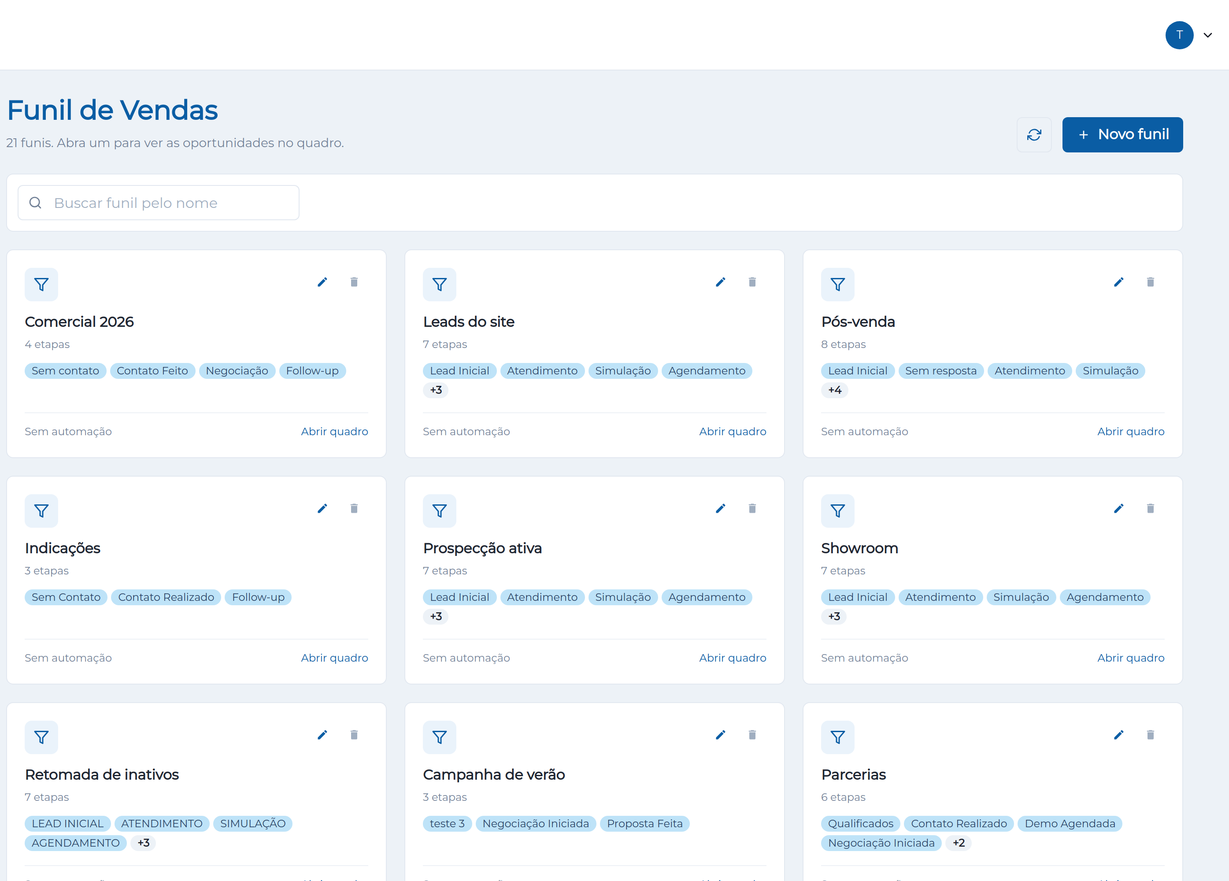The height and width of the screenshot is (881, 1229).
Task: Click the funnel icon on Retomada de inativos
Action: click(41, 737)
